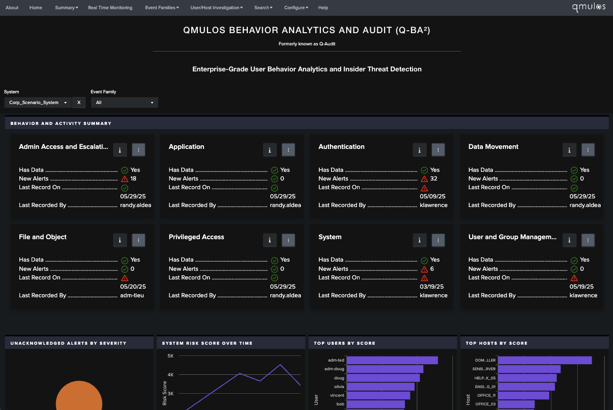This screenshot has width=613, height=410.
Task: Click info icon on User and Group Management card
Action: [570, 240]
